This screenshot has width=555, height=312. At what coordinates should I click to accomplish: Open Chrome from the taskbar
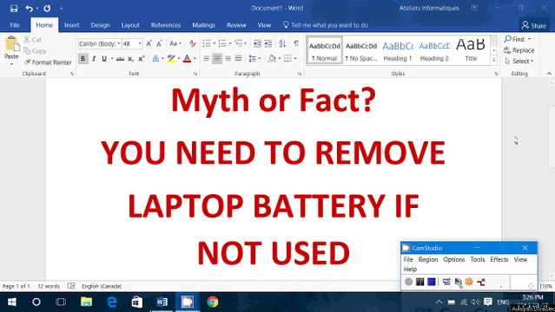213,302
